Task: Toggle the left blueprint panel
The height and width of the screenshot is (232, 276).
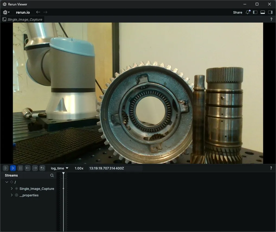Action: pos(255,12)
